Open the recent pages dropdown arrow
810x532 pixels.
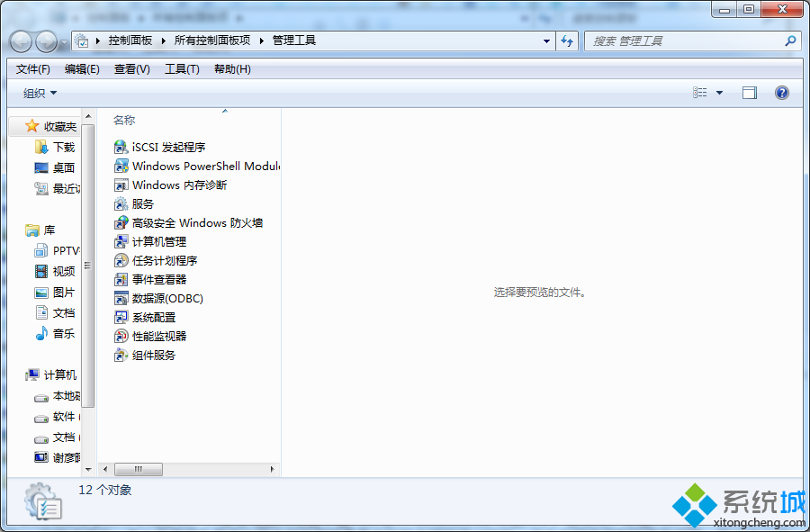64,41
